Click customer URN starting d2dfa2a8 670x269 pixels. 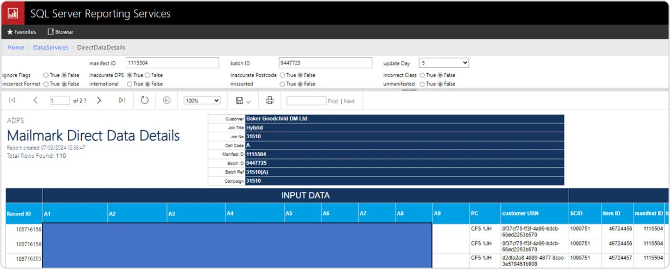point(534,261)
